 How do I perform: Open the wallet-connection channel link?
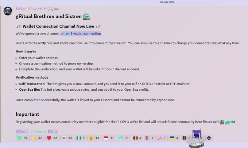[81, 33]
